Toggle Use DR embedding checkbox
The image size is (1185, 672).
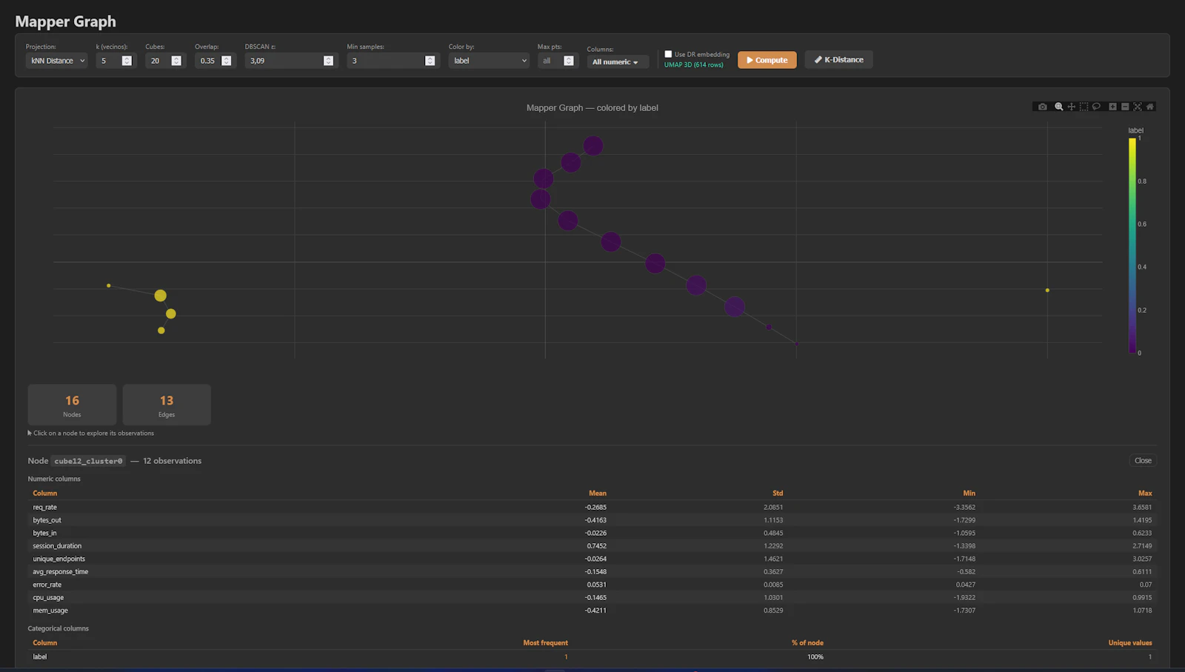[x=668, y=54]
